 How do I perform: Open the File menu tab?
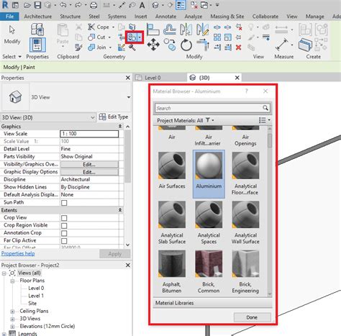click(9, 17)
